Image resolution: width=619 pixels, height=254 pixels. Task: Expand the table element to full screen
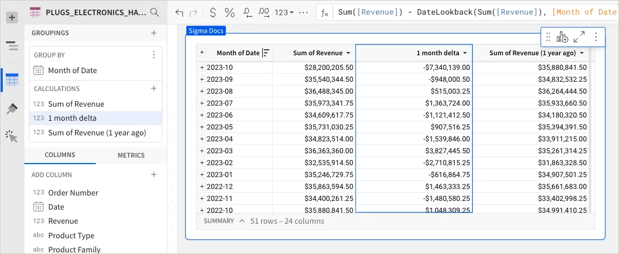579,37
